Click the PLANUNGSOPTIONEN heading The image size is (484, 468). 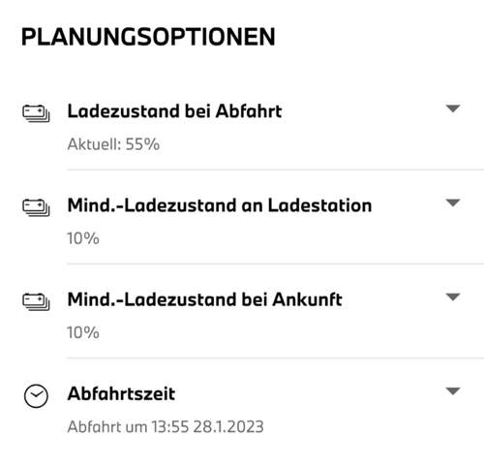pos(148,37)
